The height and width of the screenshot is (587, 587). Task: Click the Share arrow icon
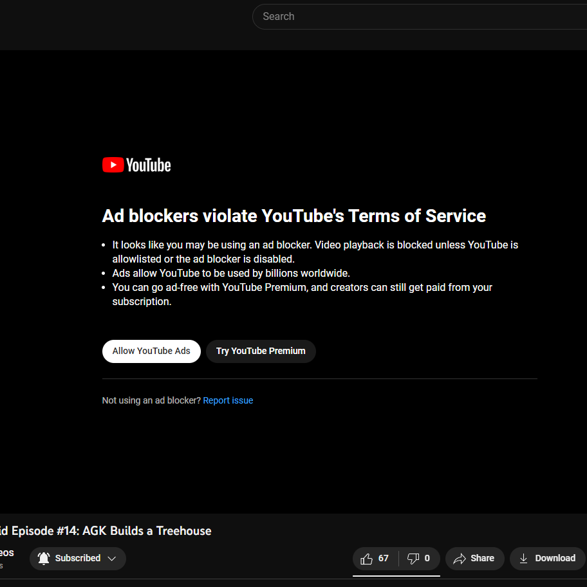(460, 559)
